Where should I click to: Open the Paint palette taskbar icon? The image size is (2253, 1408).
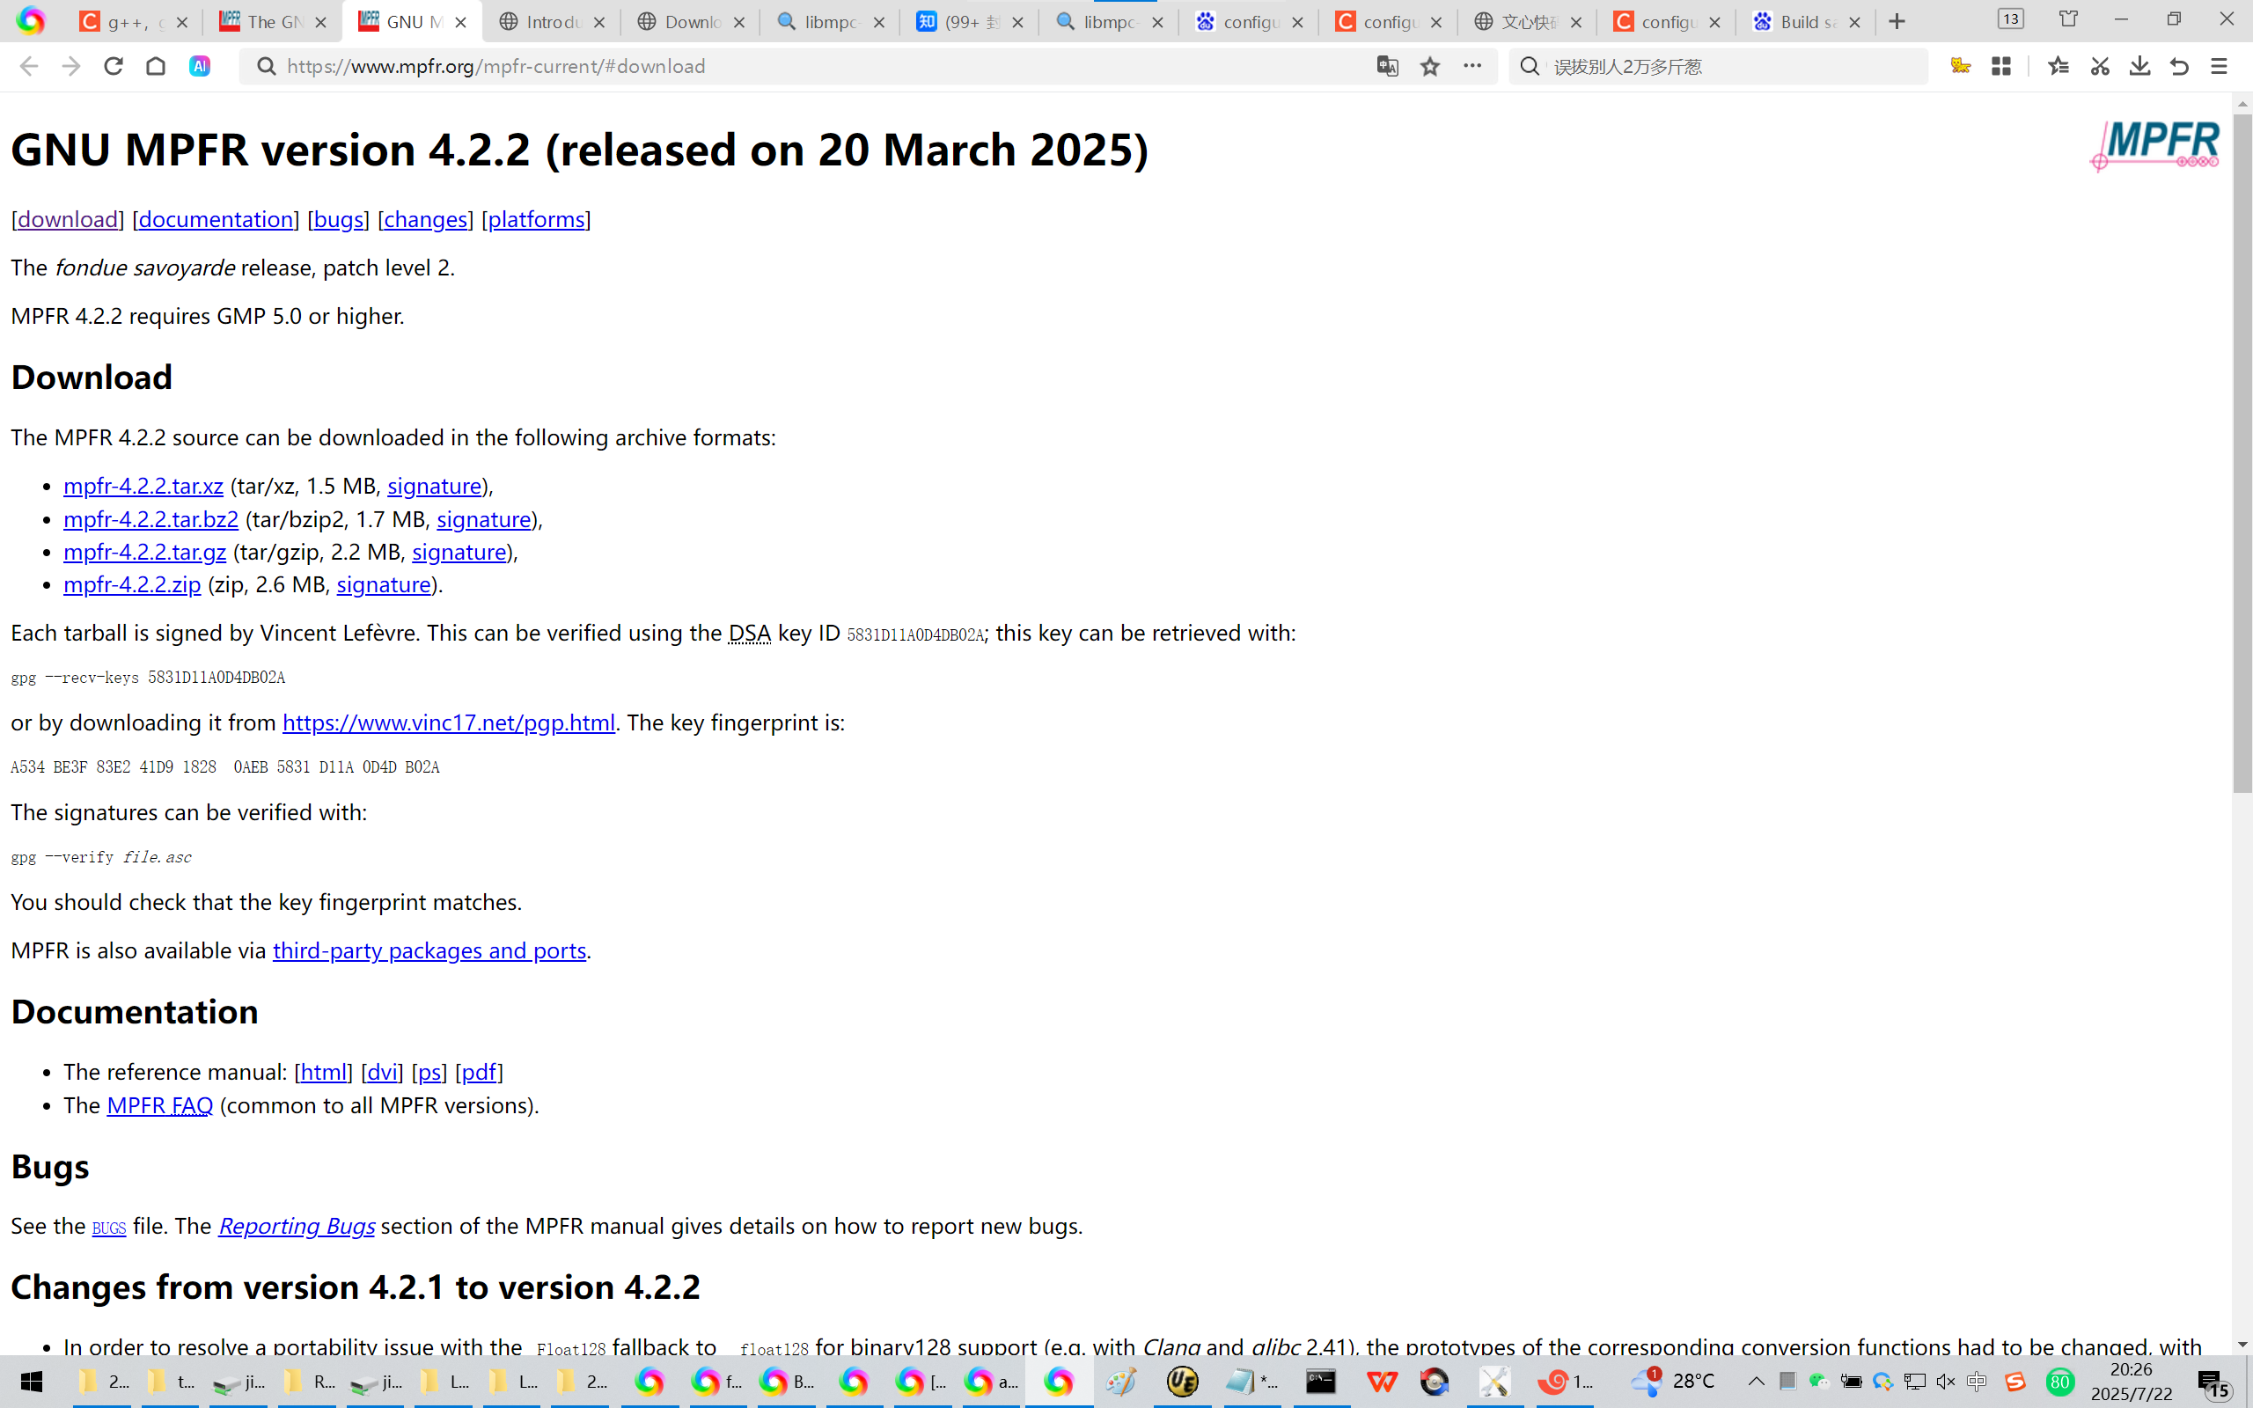point(1120,1382)
